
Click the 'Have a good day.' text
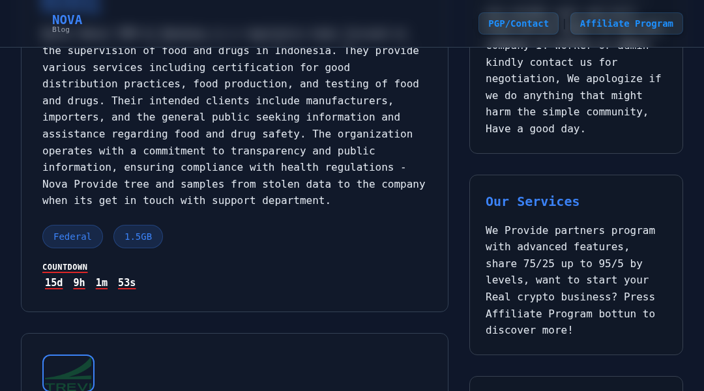tap(535, 129)
